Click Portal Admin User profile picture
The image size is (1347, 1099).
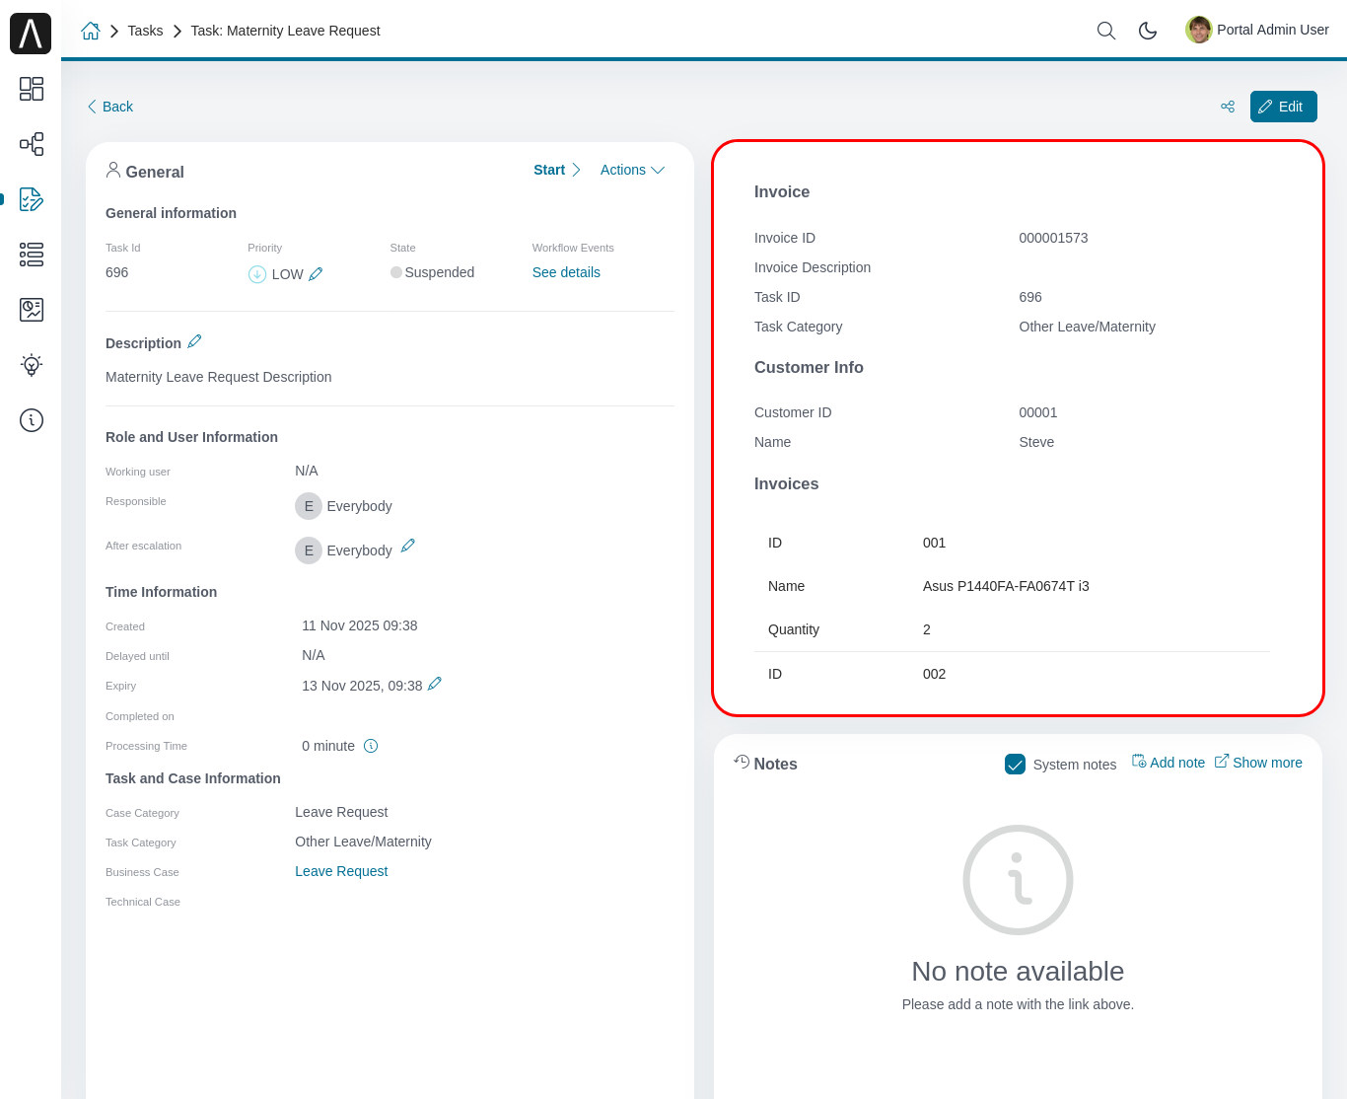[x=1198, y=30]
